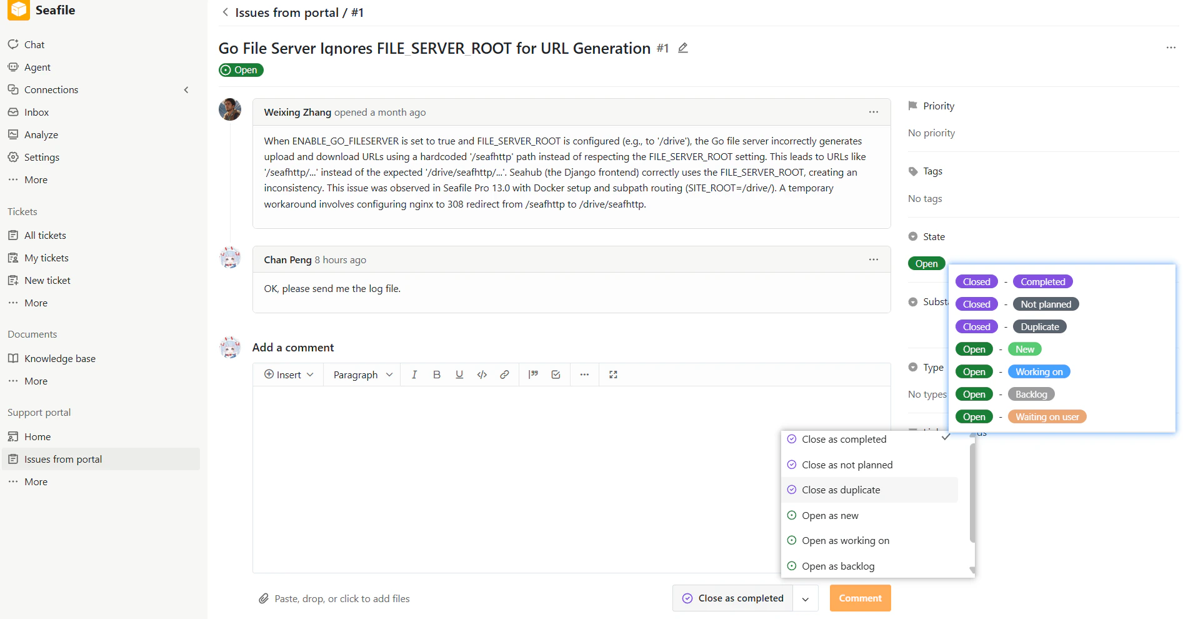
Task: Click the paperclip to attach files
Action: point(264,598)
